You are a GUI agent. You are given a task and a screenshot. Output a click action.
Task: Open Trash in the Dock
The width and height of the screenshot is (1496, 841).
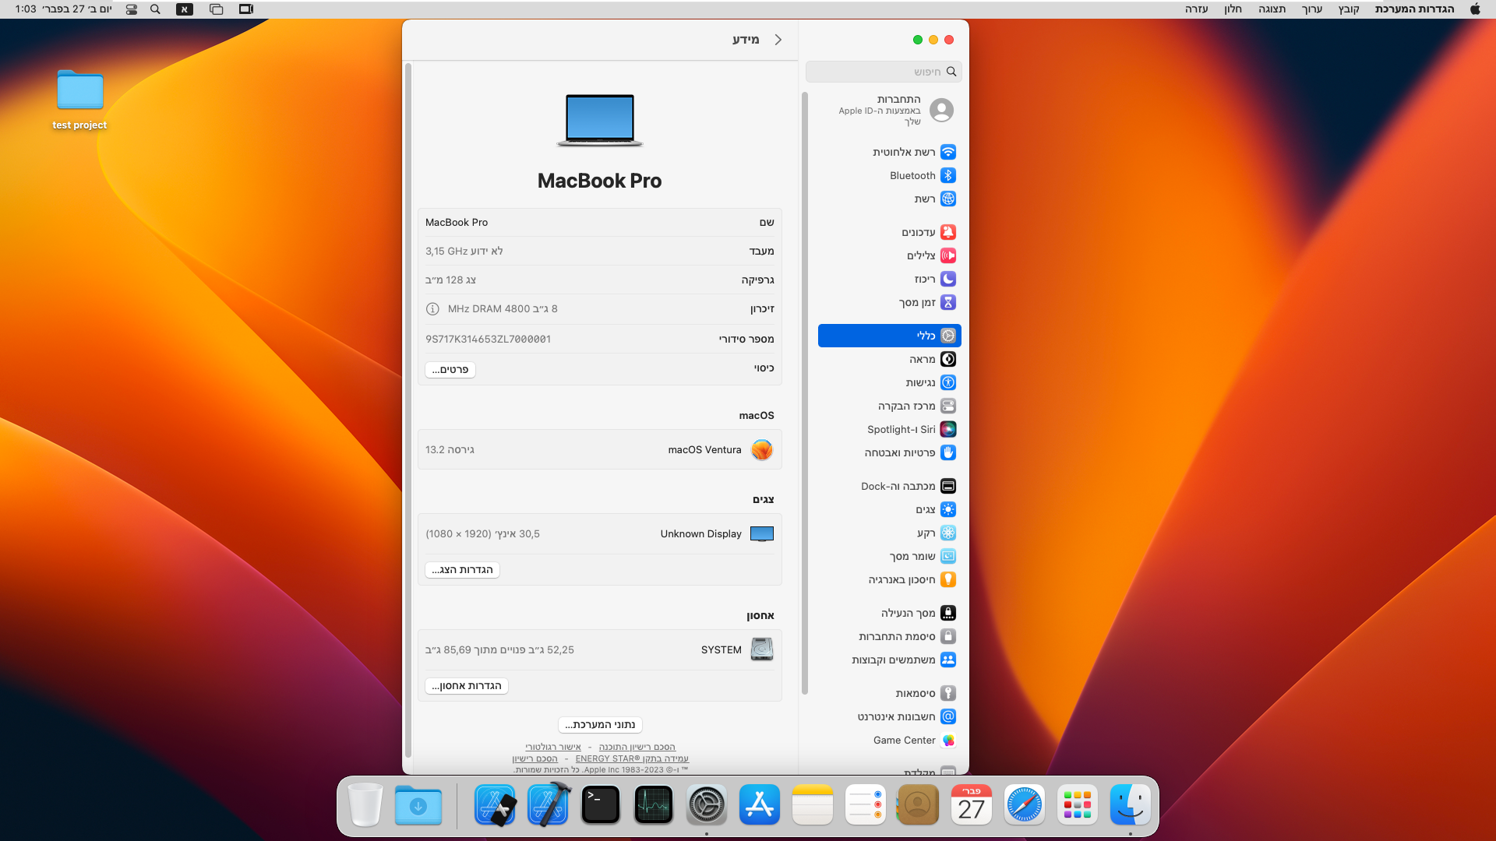point(365,804)
